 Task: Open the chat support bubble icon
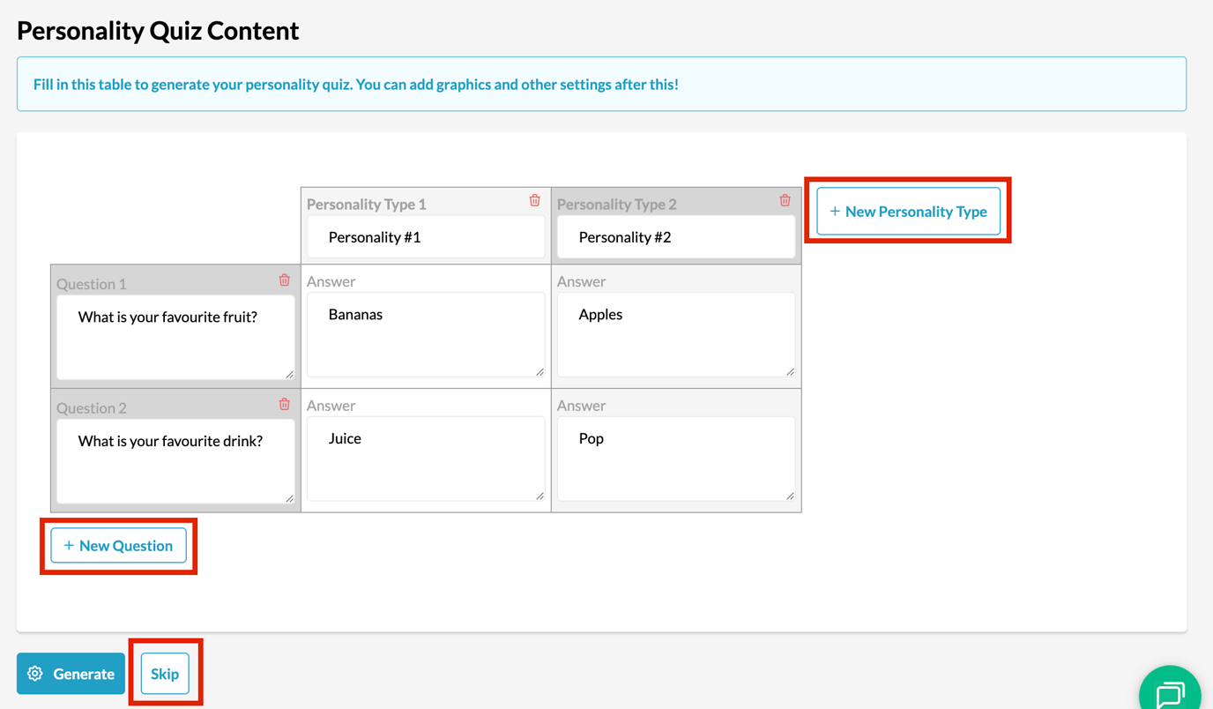1170,694
